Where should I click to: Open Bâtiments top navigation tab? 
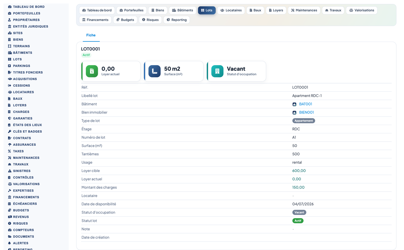point(183,10)
